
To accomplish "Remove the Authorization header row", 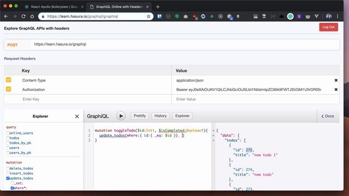I will 336,89.
